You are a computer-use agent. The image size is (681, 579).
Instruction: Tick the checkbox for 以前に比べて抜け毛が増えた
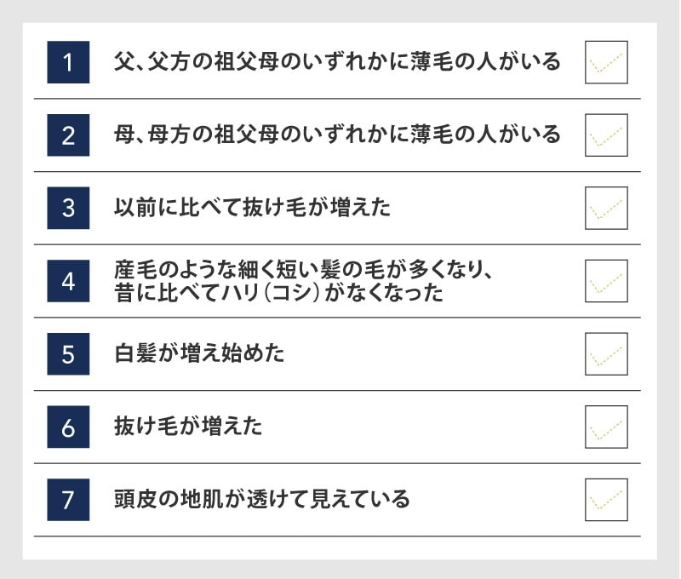[x=606, y=208]
